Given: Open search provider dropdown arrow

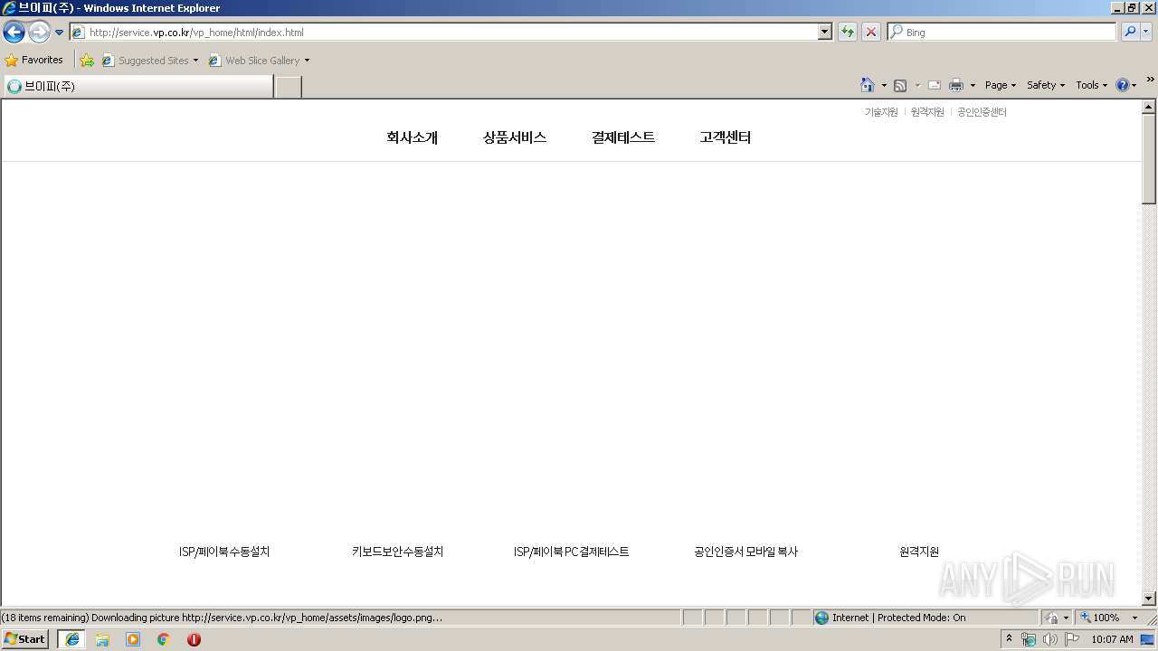Looking at the screenshot, I should [1146, 33].
